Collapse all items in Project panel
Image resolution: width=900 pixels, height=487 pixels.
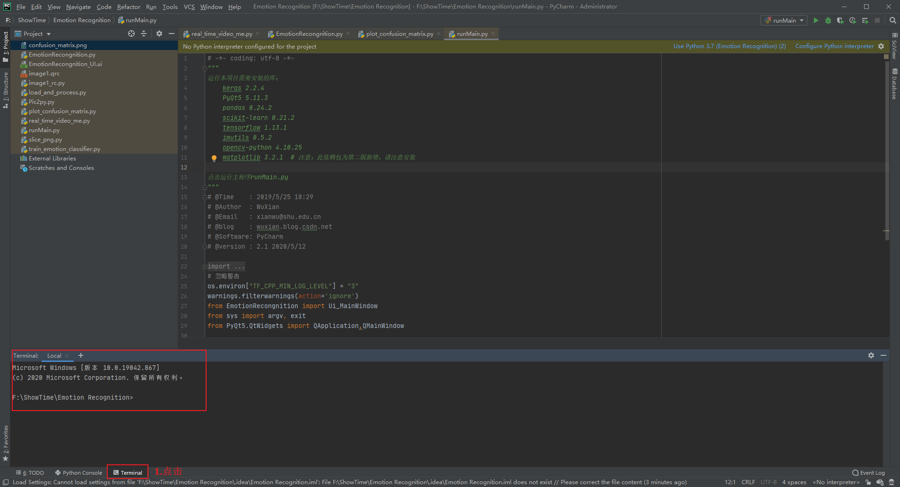pyautogui.click(x=144, y=34)
